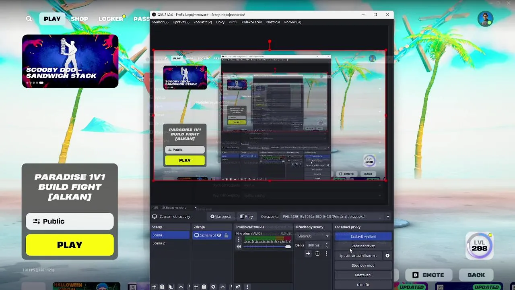Switch to Fortnite SHOP tab

coord(80,19)
